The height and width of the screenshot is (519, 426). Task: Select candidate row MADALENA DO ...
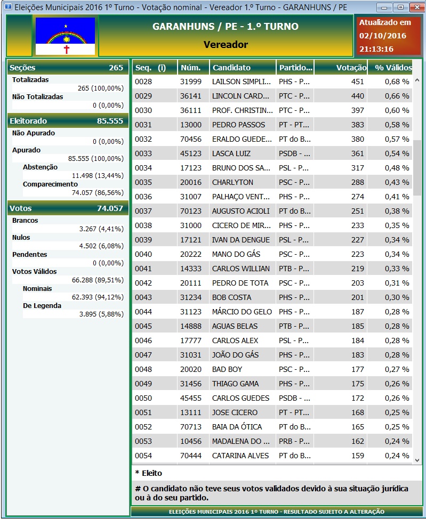[x=272, y=442]
